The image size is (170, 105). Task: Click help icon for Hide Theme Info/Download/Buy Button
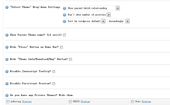pos(7,59)
